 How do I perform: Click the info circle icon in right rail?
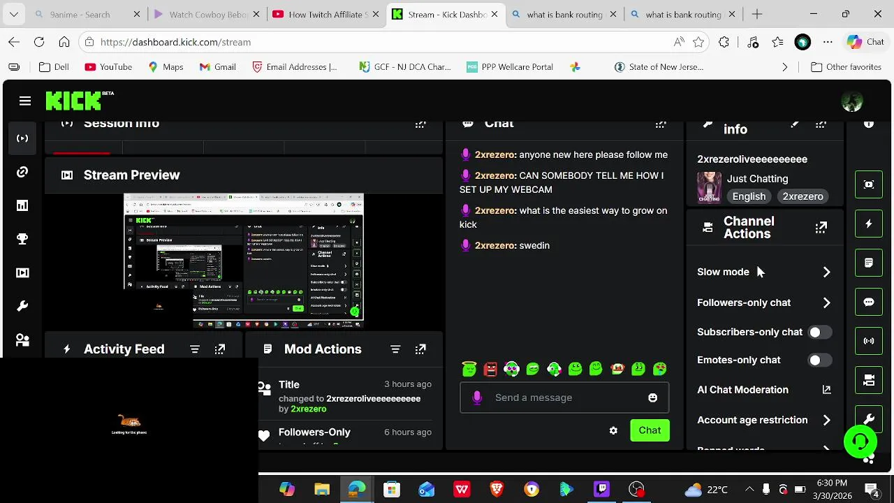point(869,124)
